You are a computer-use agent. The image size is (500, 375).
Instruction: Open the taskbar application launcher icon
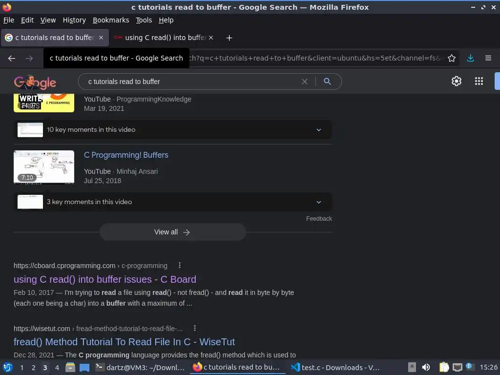[8, 368]
